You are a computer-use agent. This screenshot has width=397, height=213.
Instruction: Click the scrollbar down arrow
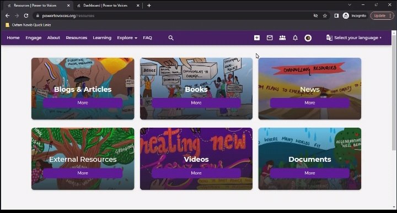[394, 207]
